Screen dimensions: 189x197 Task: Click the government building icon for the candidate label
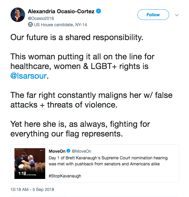click(30, 25)
